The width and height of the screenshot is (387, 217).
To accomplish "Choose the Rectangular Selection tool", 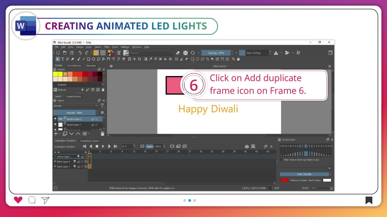I will 192,59.
